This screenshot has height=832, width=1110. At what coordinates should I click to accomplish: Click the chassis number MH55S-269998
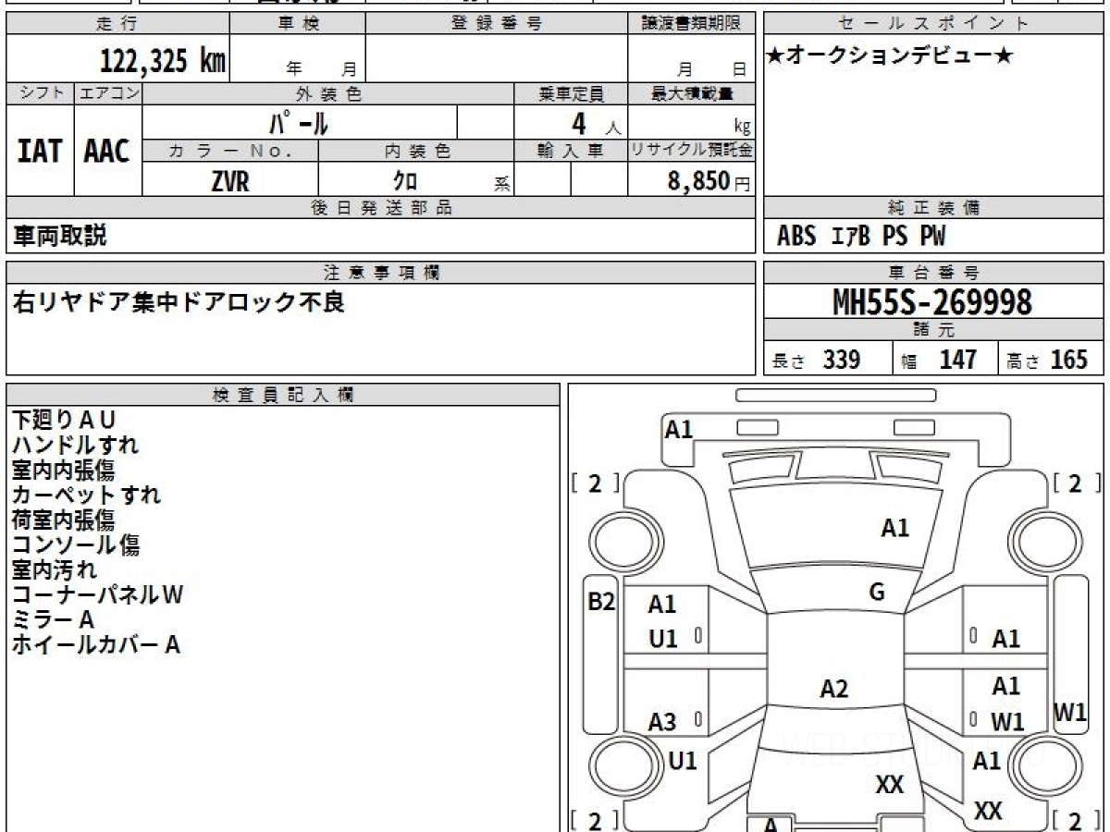point(932,301)
